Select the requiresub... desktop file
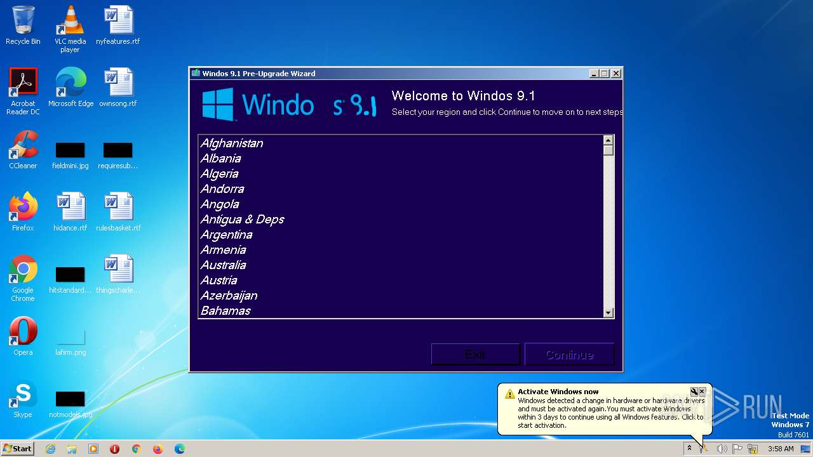 pos(118,156)
